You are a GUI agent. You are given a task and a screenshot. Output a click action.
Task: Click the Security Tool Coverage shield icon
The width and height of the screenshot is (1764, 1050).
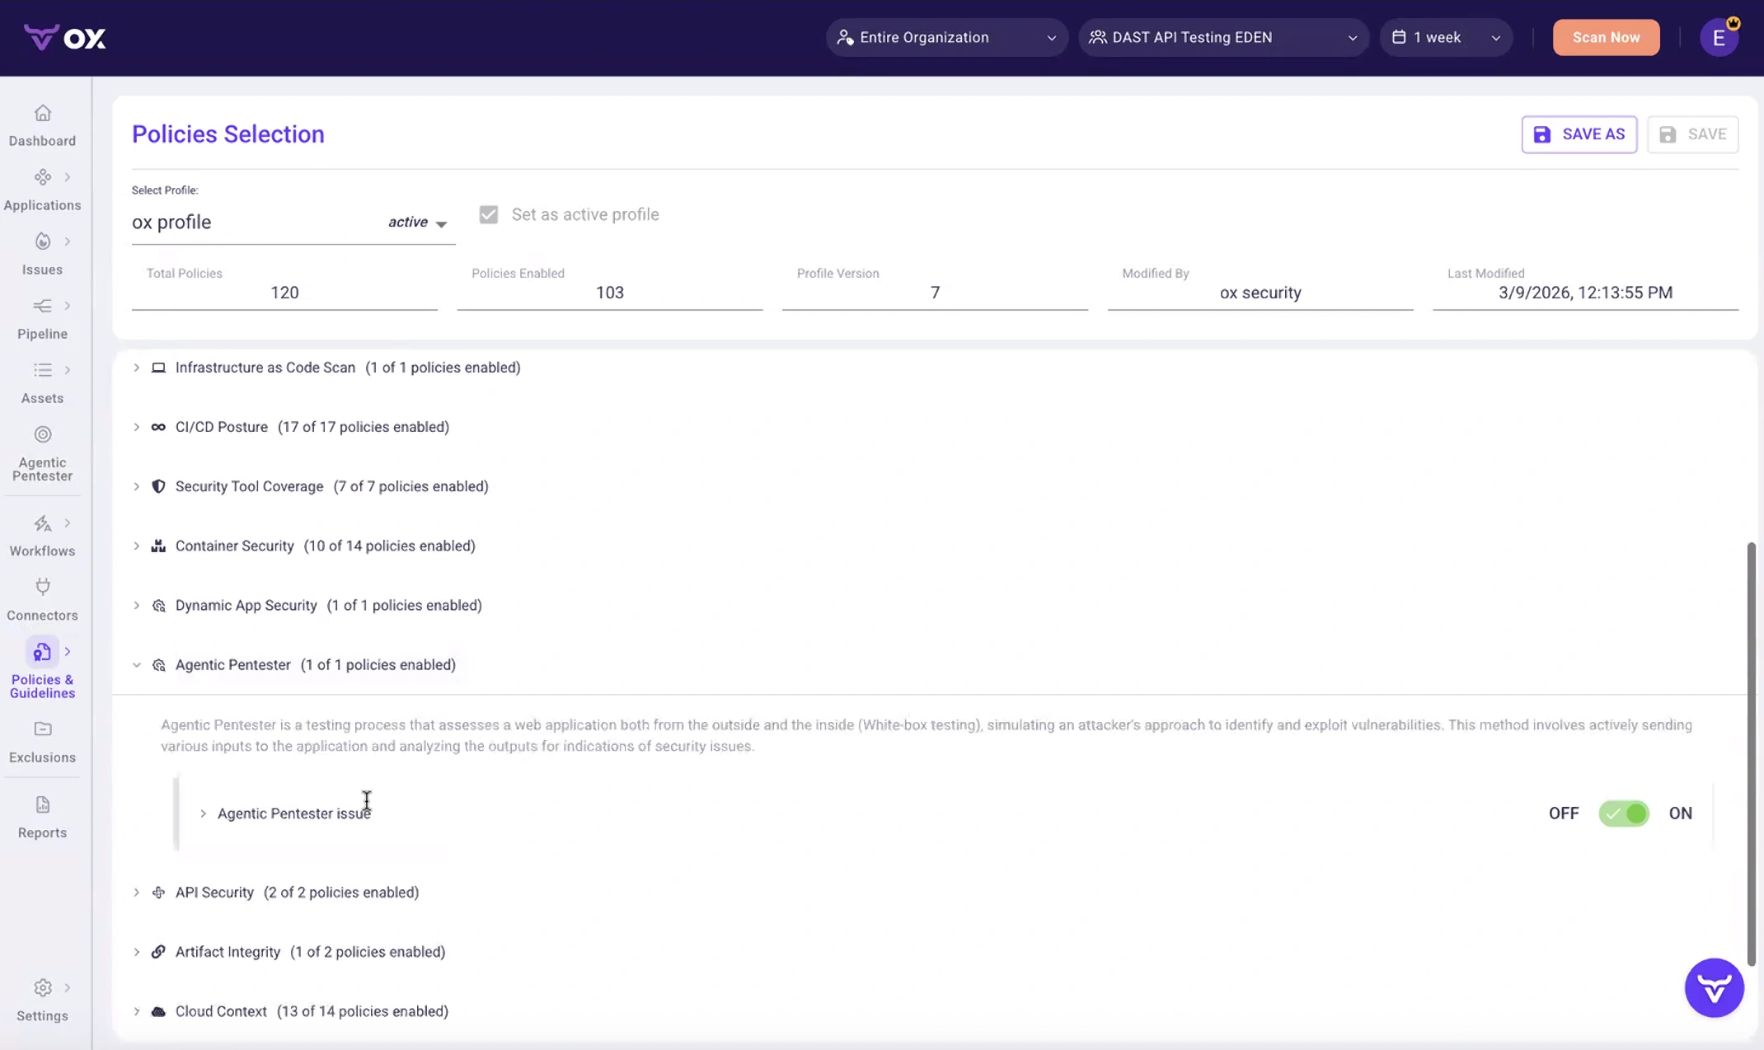(158, 486)
